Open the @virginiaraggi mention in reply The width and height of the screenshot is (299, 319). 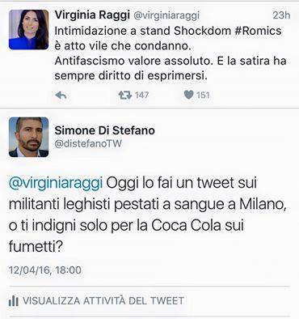coord(56,184)
